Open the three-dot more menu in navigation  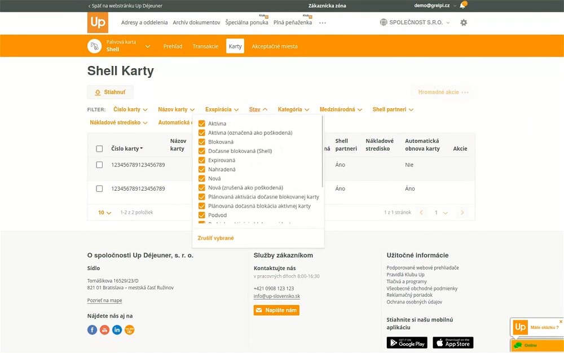click(322, 23)
